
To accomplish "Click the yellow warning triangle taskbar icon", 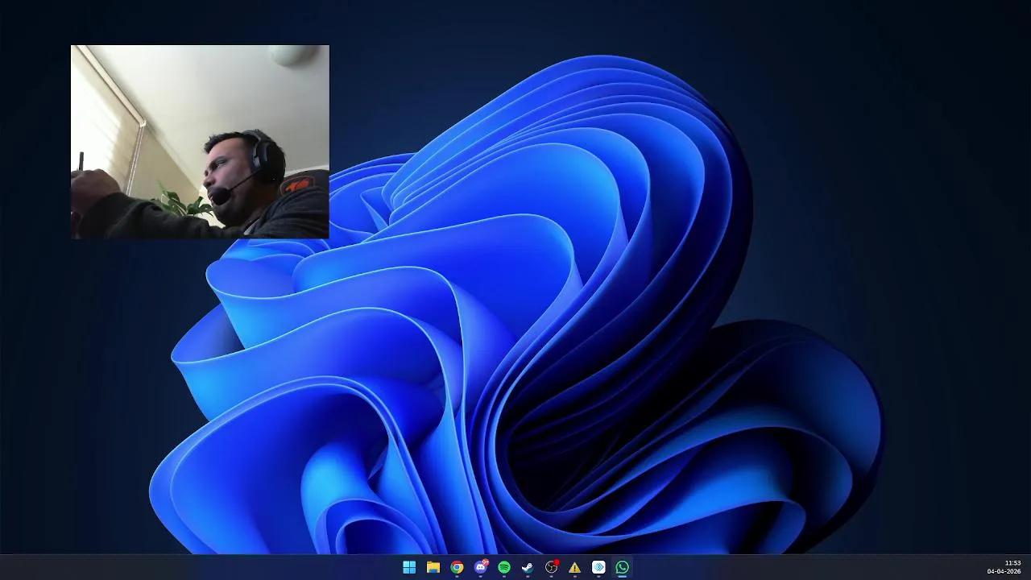I will point(574,568).
